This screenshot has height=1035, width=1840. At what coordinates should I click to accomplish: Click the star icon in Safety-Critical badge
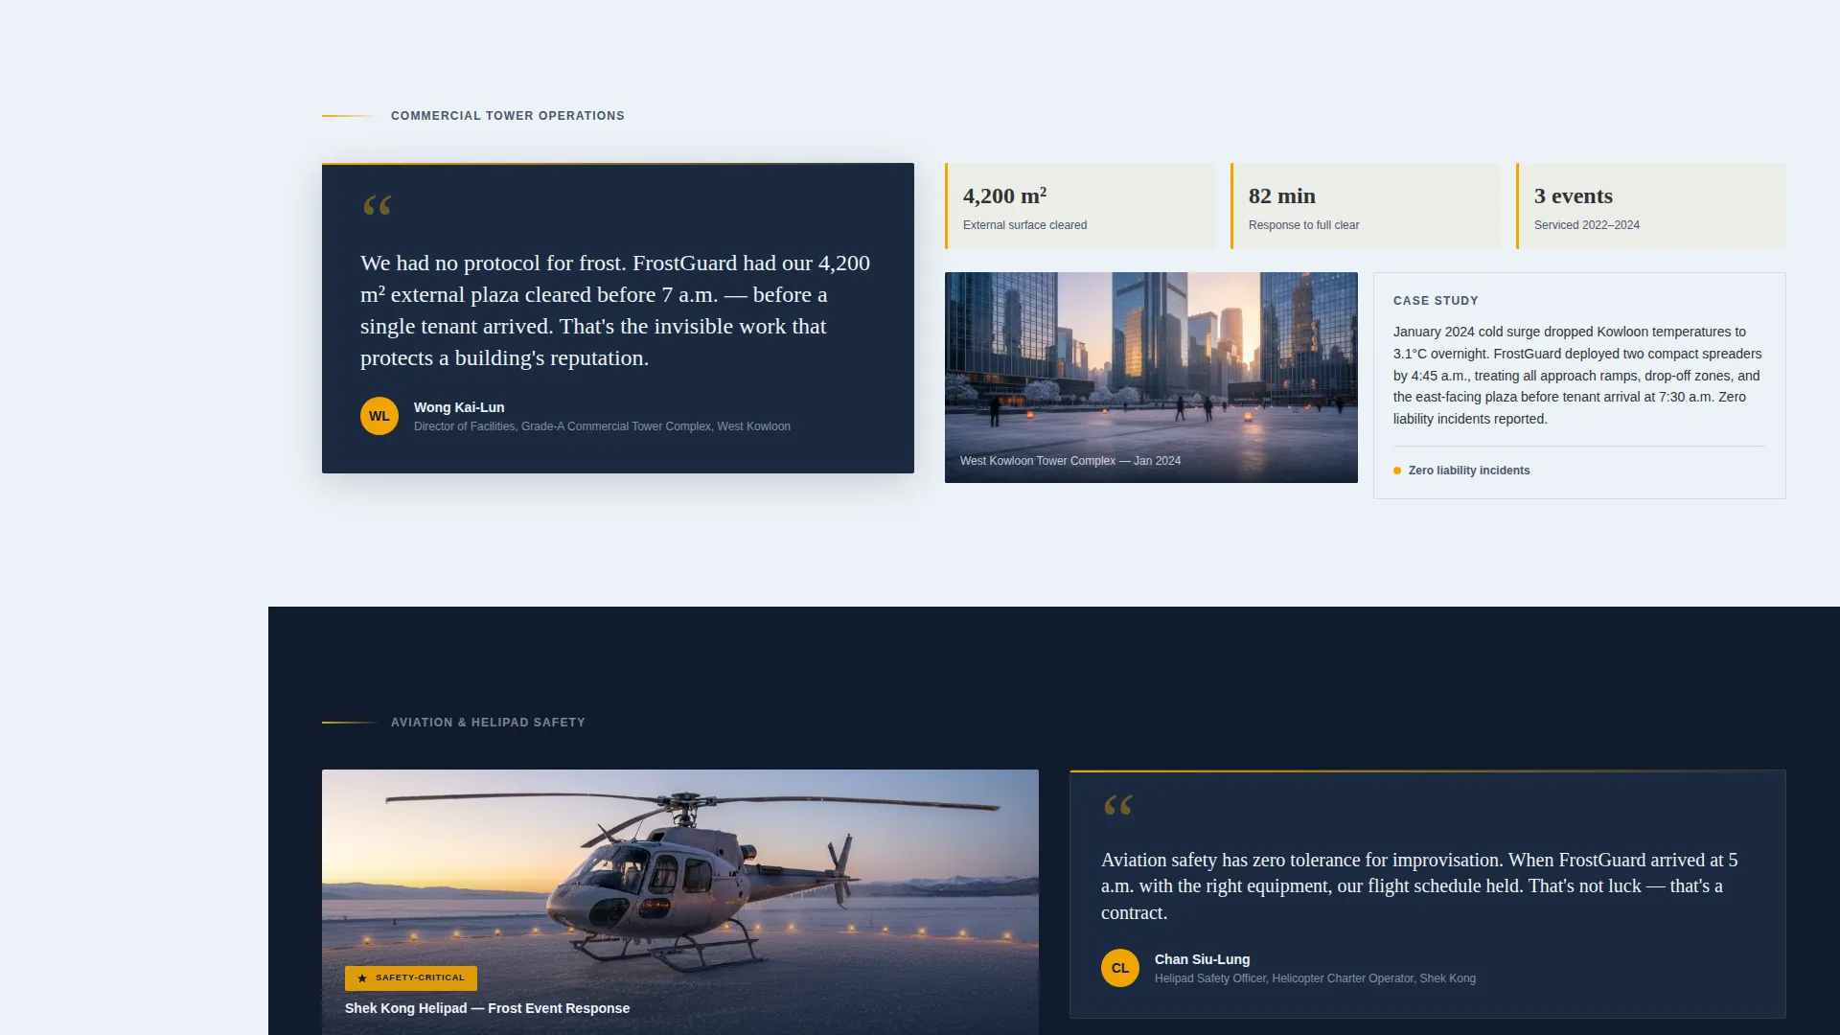362,978
